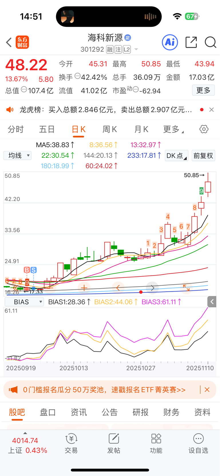Move chart left with arrow icon
The image size is (220, 476).
[118, 288]
